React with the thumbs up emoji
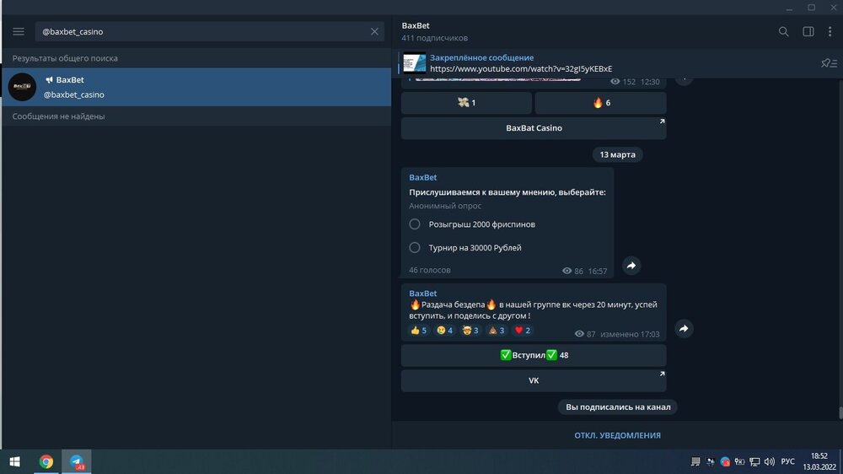Viewport: 843px width, 474px height. click(x=419, y=331)
